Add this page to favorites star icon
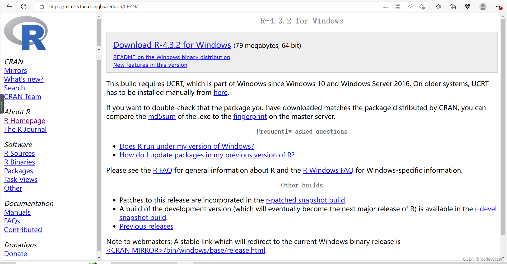This screenshot has width=507, height=264. pyautogui.click(x=422, y=7)
